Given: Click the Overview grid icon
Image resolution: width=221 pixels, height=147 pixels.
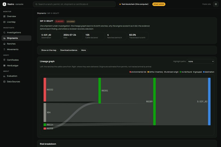Looking at the screenshot, I should click(x=4, y=16).
